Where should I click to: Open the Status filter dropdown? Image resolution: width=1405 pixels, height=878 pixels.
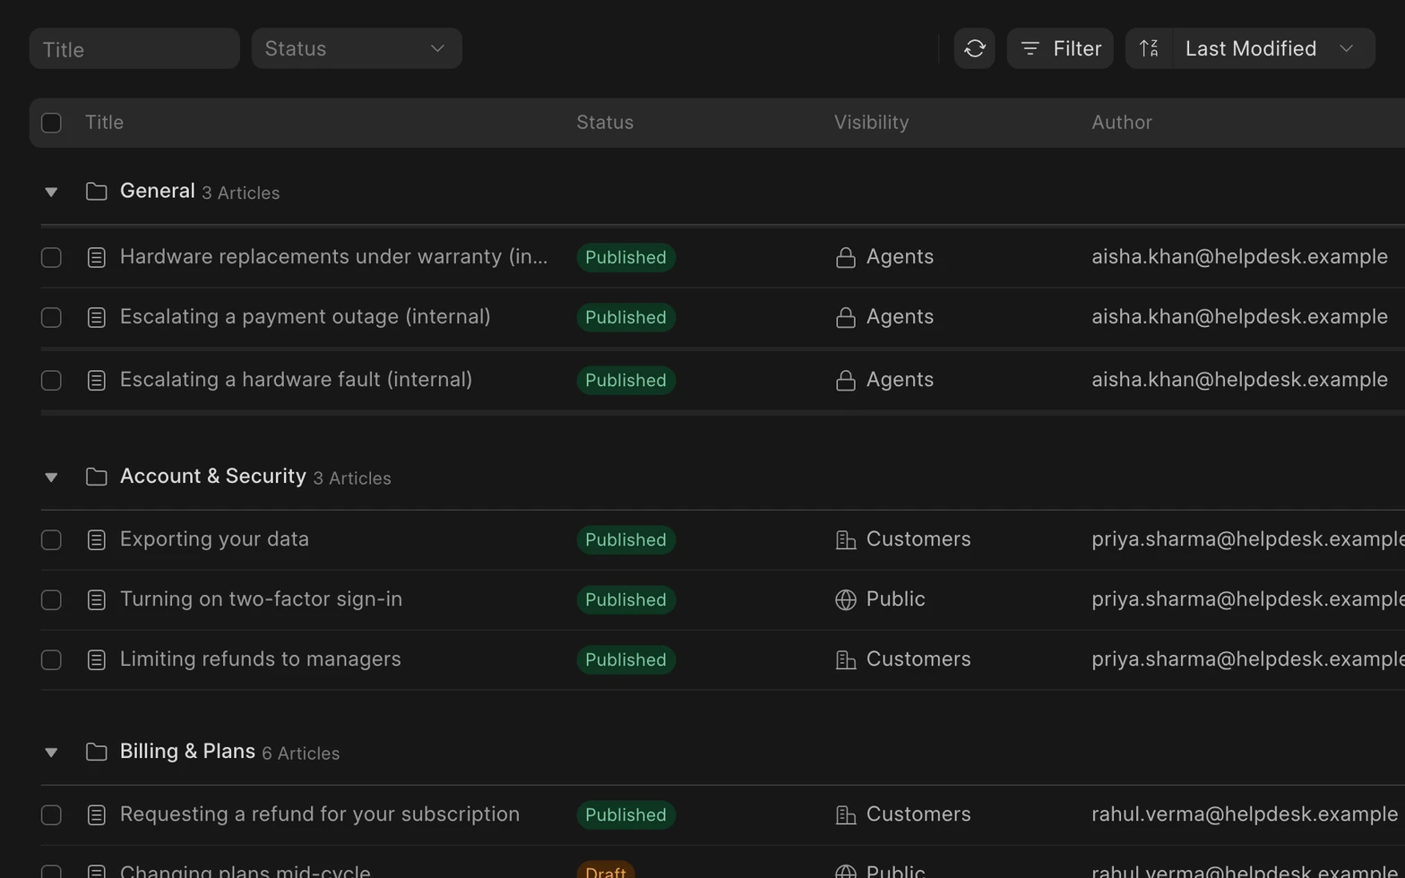[357, 48]
